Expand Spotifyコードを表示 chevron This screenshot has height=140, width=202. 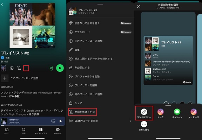(130, 121)
